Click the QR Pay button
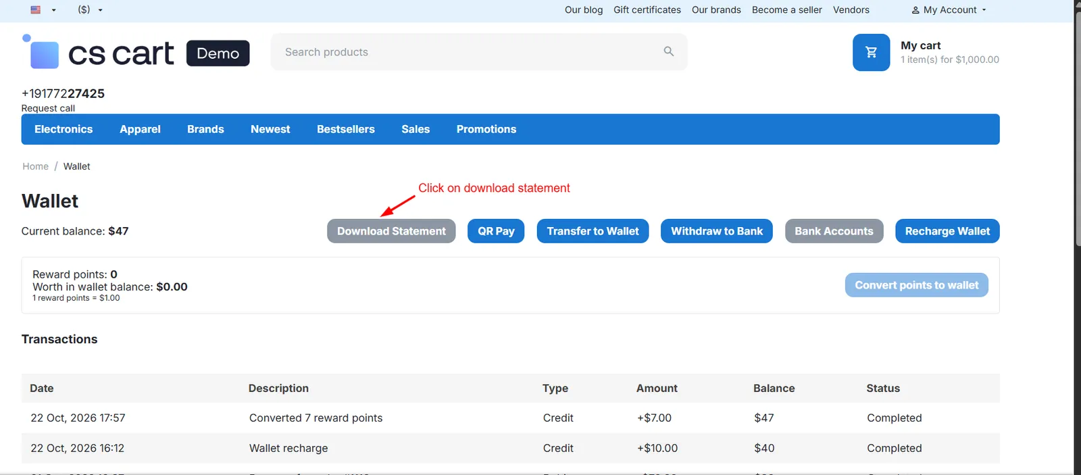 coord(496,231)
